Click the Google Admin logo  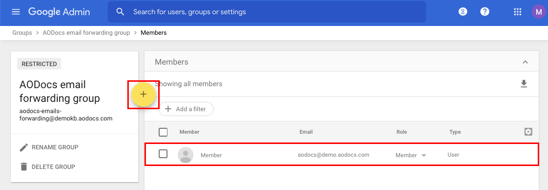(x=59, y=12)
